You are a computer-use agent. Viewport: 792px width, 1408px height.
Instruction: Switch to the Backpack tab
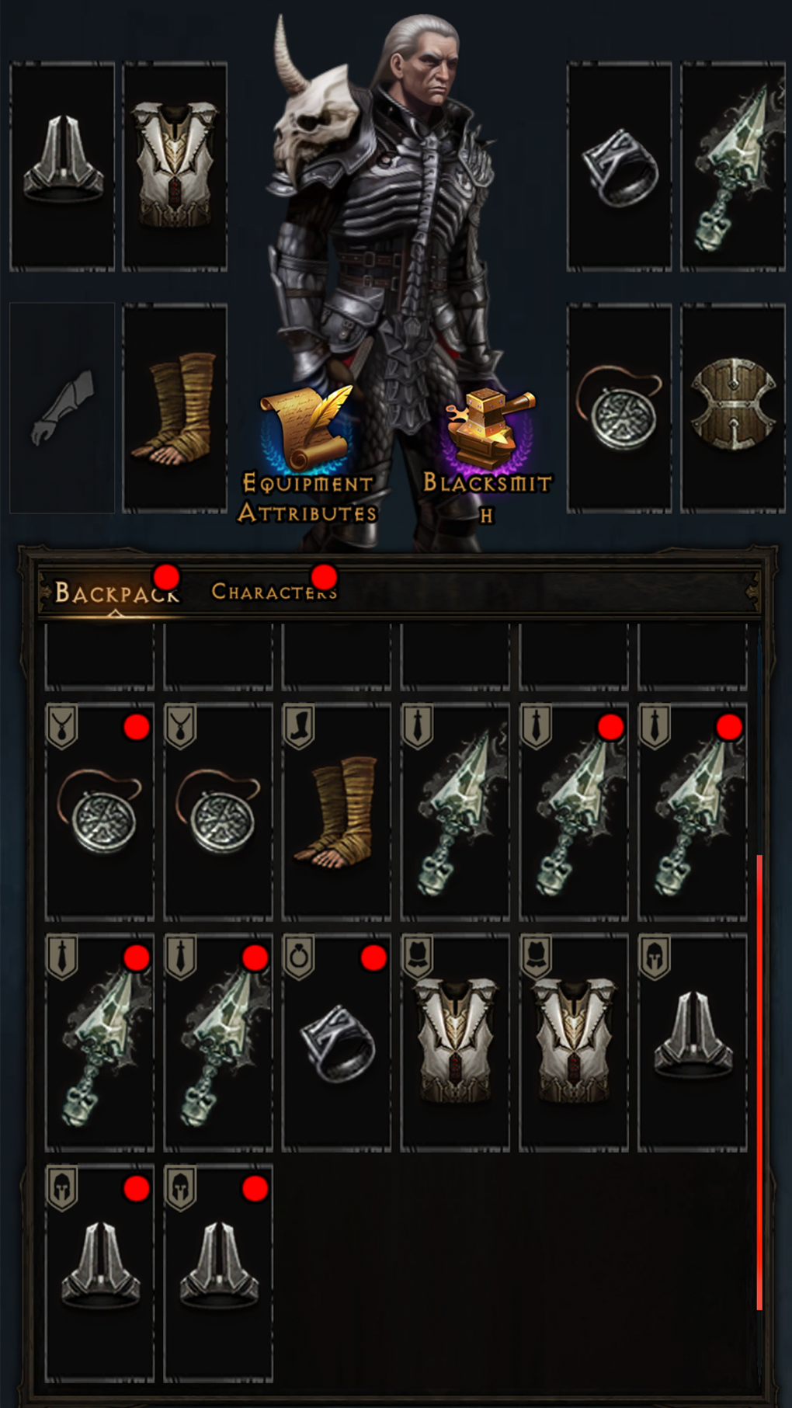point(116,593)
